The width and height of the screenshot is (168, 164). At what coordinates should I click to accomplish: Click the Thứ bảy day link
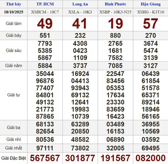point(13,4)
